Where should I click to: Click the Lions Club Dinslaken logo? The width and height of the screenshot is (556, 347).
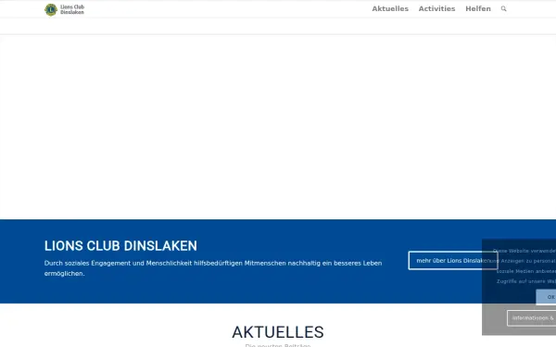(x=64, y=9)
